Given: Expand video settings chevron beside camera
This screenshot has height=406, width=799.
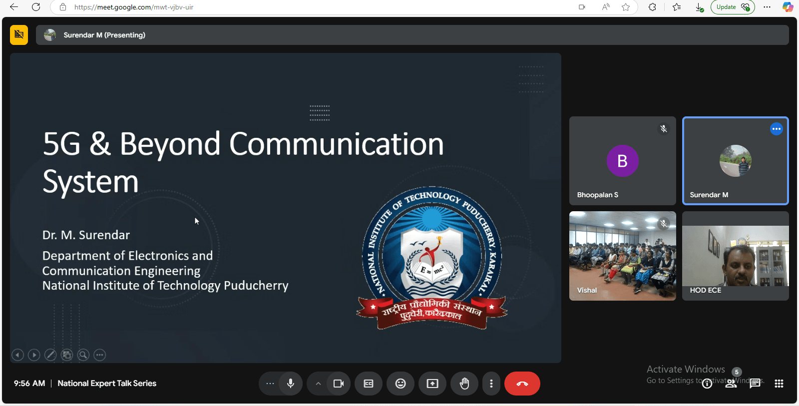Looking at the screenshot, I should click(x=318, y=384).
